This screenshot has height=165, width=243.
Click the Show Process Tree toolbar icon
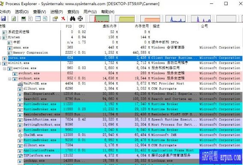tap(30, 18)
